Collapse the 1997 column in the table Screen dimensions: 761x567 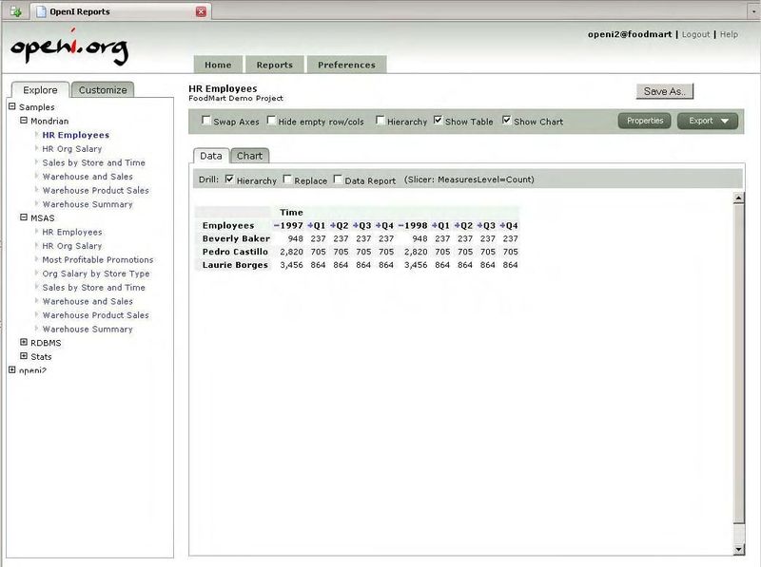point(276,225)
